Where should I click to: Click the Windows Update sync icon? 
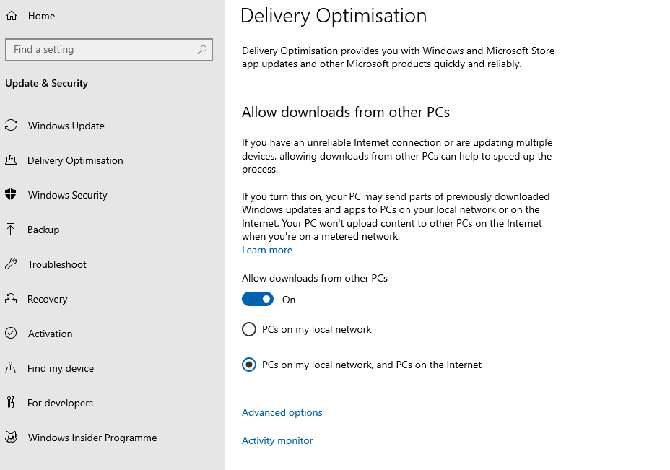(x=11, y=126)
